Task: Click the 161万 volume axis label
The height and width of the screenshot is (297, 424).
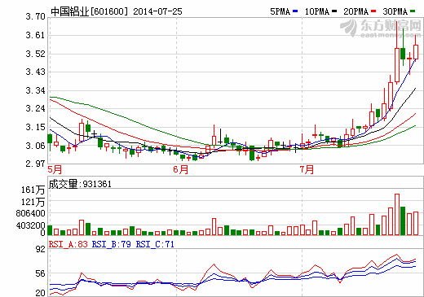Action: point(33,190)
